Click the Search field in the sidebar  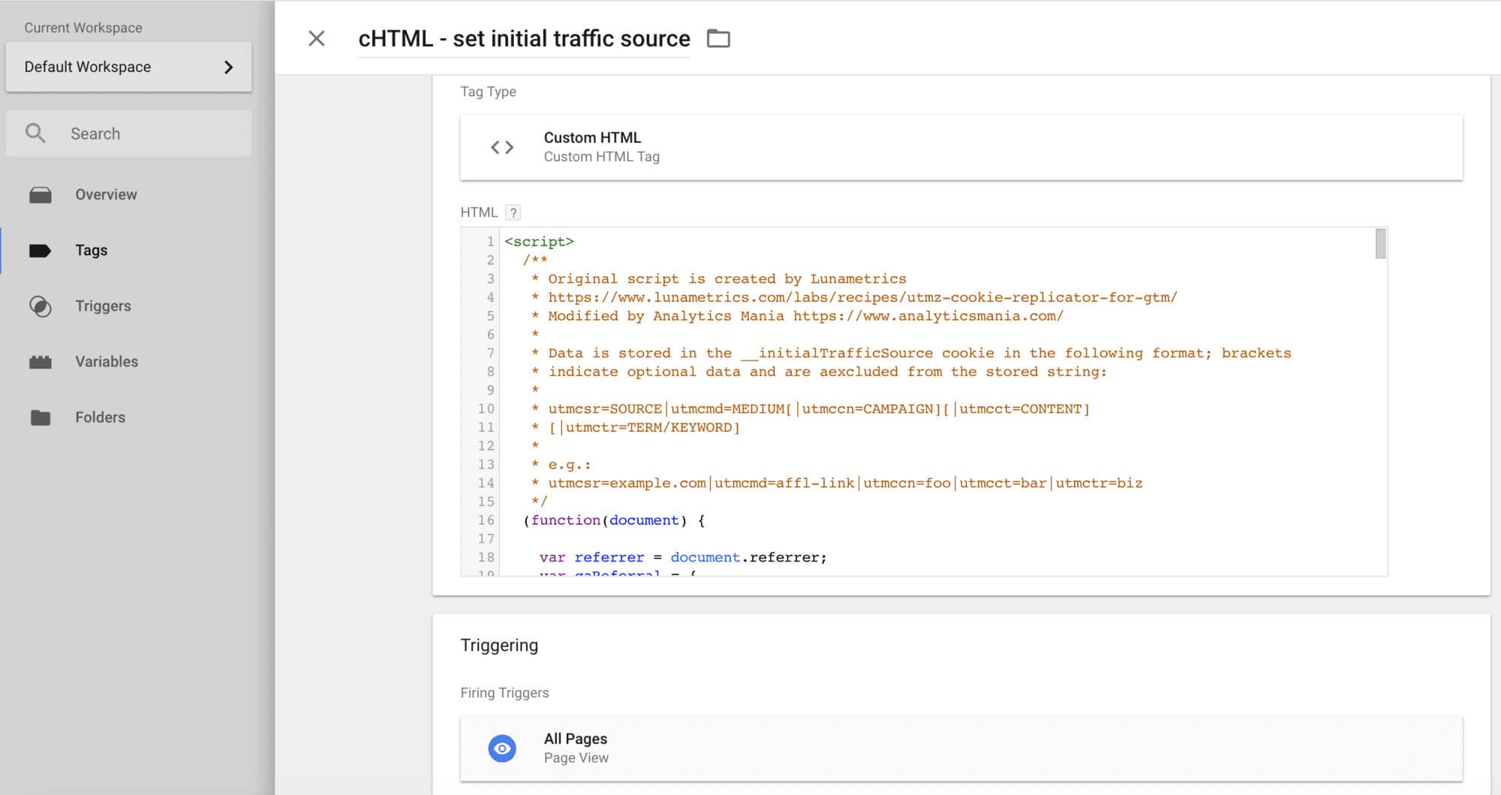(x=128, y=134)
